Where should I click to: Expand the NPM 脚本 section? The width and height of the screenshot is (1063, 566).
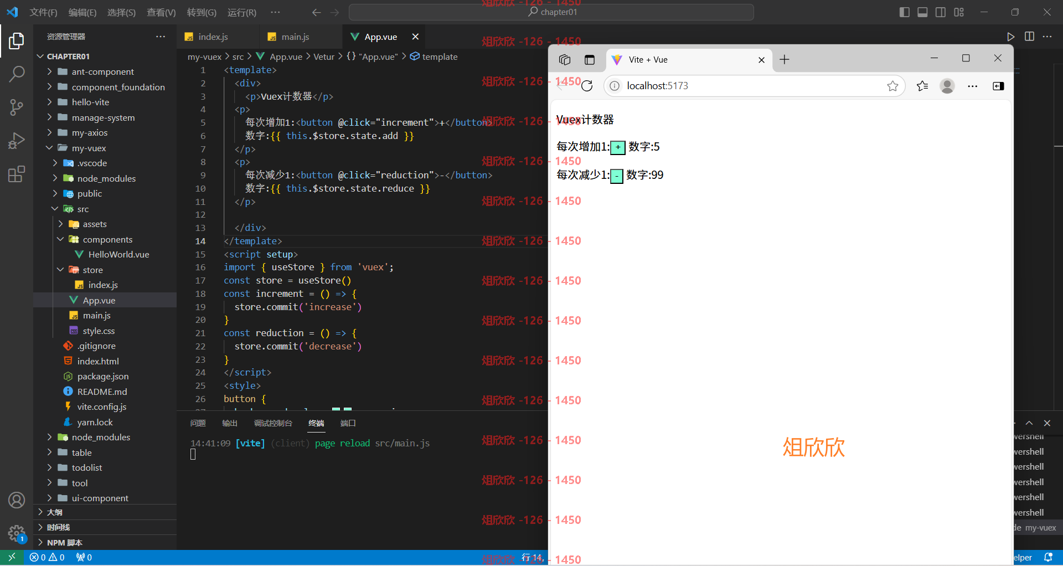click(105, 543)
